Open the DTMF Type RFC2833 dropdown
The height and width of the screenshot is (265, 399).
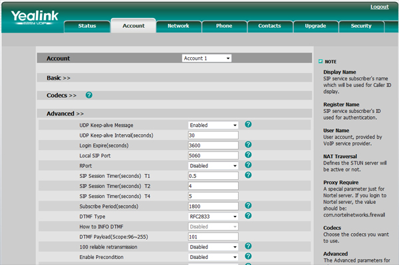(x=213, y=217)
